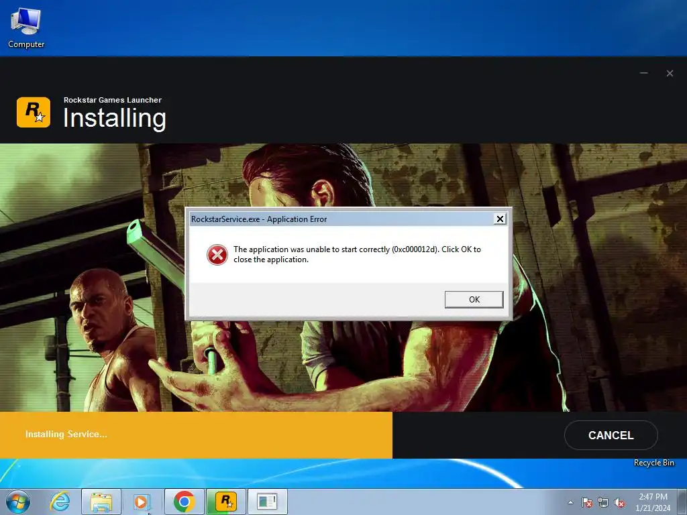Click the error dialog title bar text
This screenshot has width=687, height=515.
[x=259, y=219]
